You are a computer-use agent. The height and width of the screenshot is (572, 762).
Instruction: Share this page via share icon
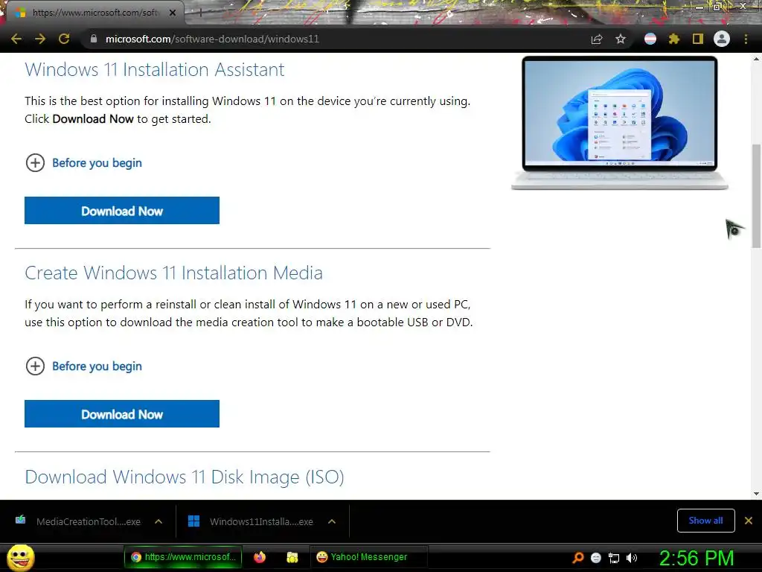tap(597, 39)
